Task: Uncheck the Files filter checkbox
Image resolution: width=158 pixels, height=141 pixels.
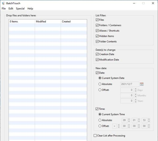Action: point(97,20)
